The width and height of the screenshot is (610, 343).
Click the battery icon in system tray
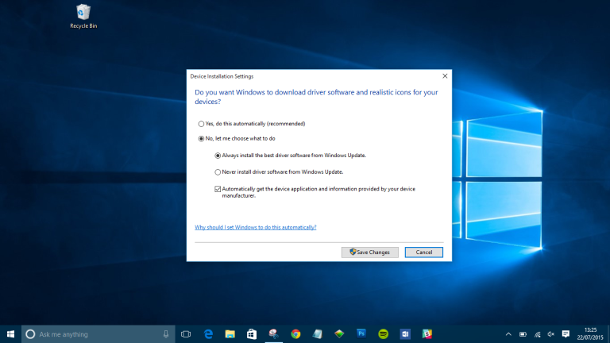(523, 334)
